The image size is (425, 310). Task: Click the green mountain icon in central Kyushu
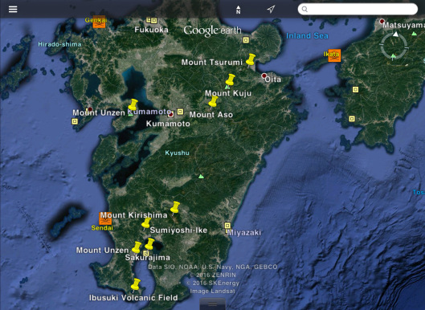pos(201,176)
